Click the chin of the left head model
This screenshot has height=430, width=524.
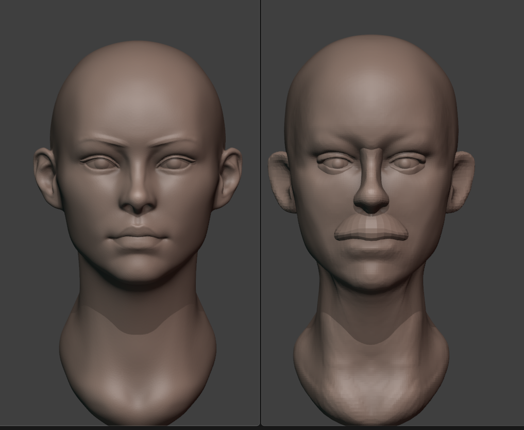pyautogui.click(x=138, y=271)
